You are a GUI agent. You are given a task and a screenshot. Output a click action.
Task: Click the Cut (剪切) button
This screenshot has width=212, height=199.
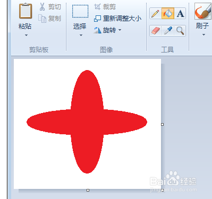pos(50,7)
